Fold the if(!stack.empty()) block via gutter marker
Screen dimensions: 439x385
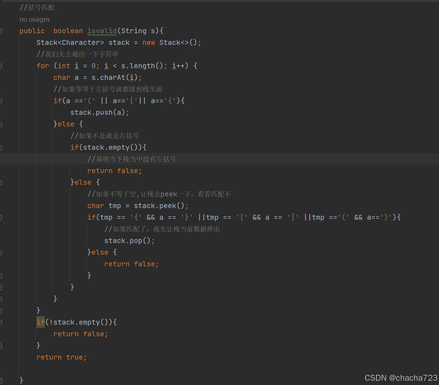1,322
